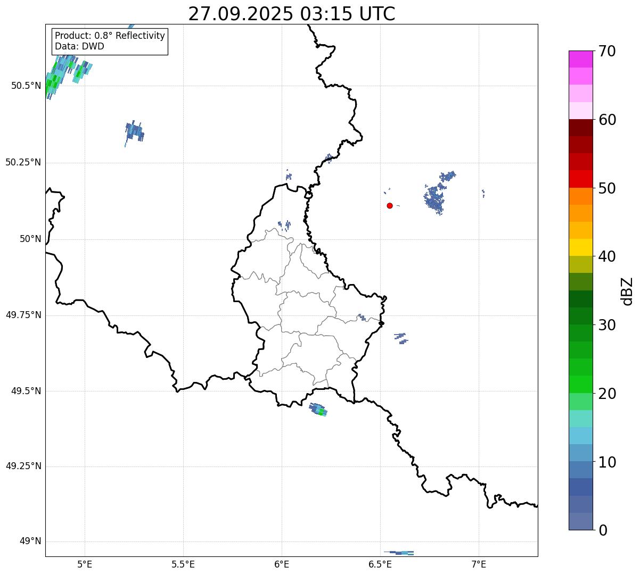640x575 pixels.
Task: Click the 'Data: DWD' text
Action: [x=79, y=46]
